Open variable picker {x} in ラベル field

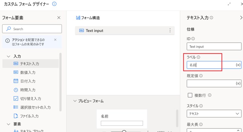pyautogui.click(x=238, y=65)
